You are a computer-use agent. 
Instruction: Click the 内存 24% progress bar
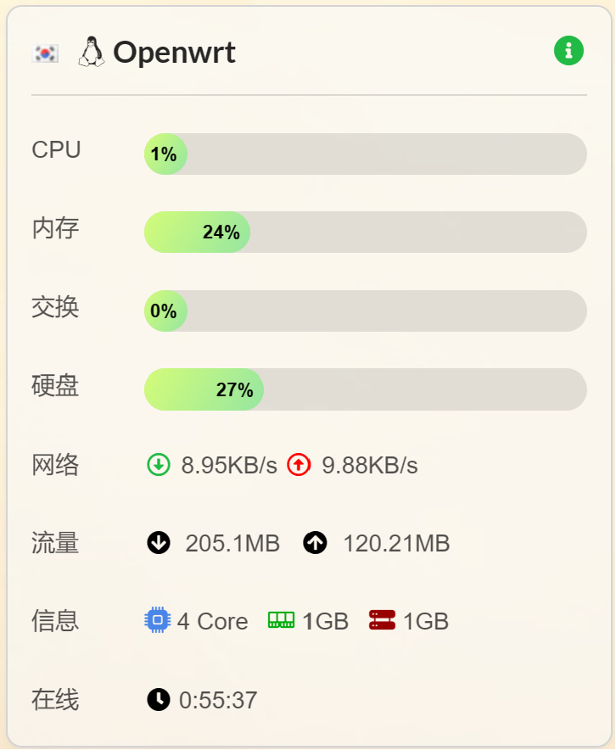[x=365, y=232]
